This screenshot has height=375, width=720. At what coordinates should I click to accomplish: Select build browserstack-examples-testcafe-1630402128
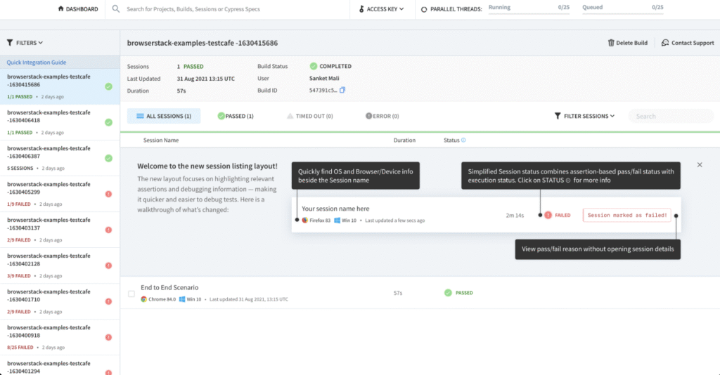[x=60, y=265]
